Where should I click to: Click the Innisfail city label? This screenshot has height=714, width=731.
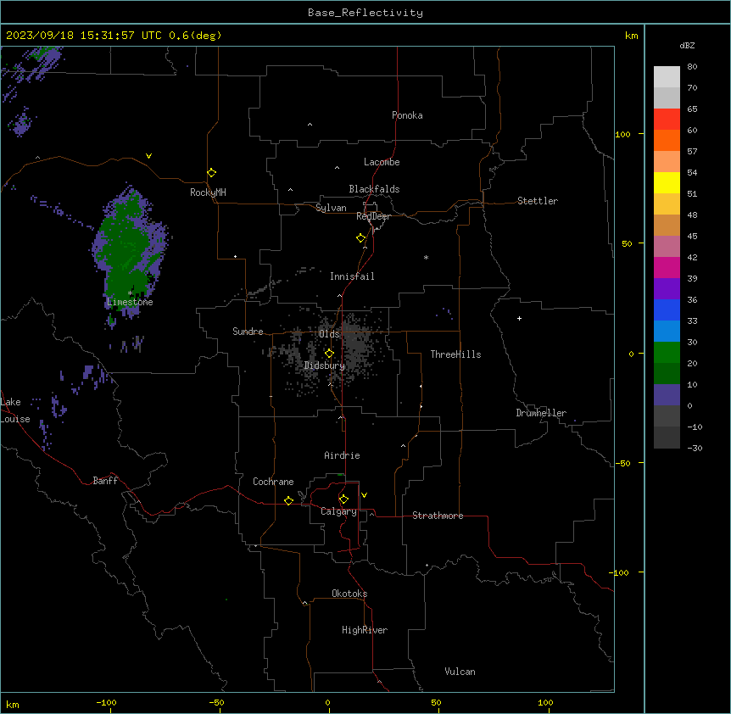click(352, 276)
